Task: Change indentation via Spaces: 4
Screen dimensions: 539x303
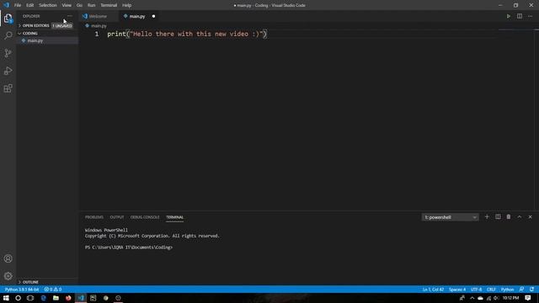Action: 457,290
